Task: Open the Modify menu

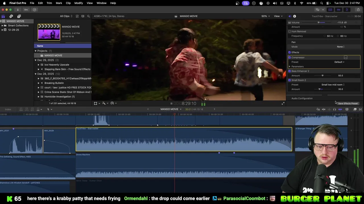Action: pyautogui.click(x=79, y=3)
